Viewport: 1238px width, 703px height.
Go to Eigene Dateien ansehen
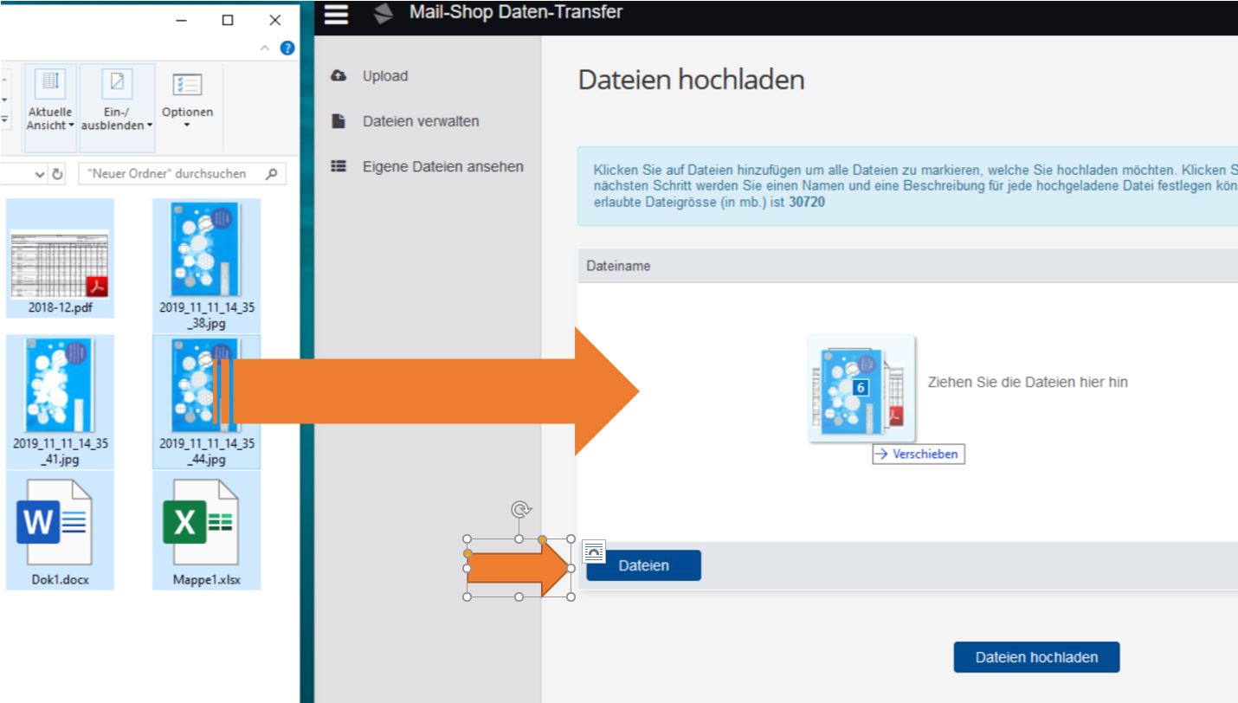click(442, 166)
